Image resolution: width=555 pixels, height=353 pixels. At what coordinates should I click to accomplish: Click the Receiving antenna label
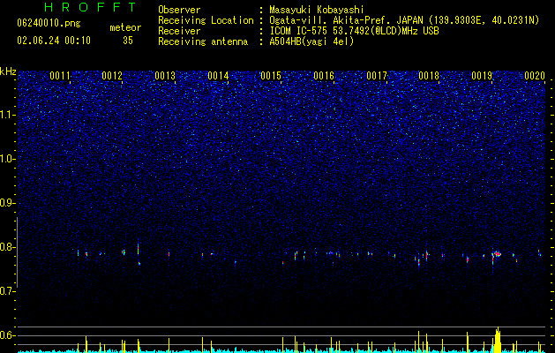click(203, 41)
